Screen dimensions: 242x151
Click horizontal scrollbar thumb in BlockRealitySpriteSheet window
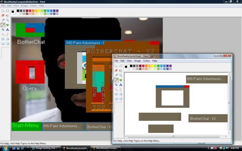[173, 137]
